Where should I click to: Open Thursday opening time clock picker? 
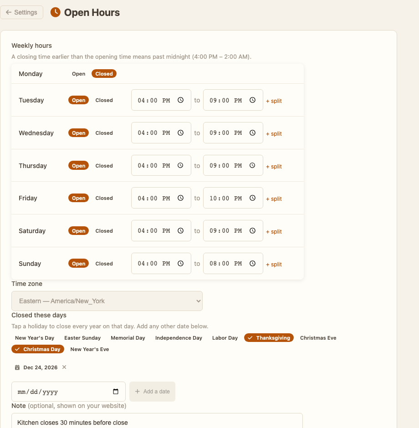point(180,165)
